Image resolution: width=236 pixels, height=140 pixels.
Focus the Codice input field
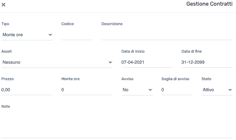pyautogui.click(x=77, y=35)
